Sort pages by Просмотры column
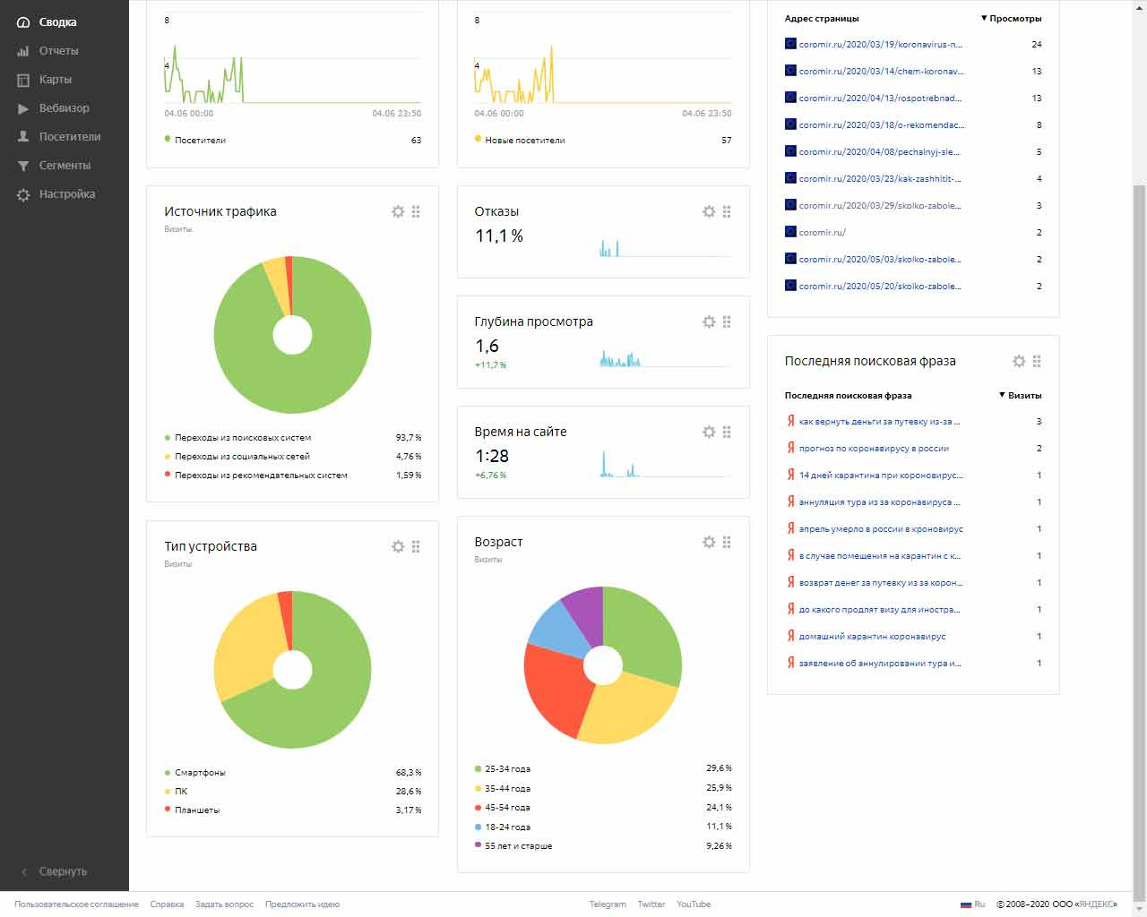The width and height of the screenshot is (1147, 917). click(1014, 18)
